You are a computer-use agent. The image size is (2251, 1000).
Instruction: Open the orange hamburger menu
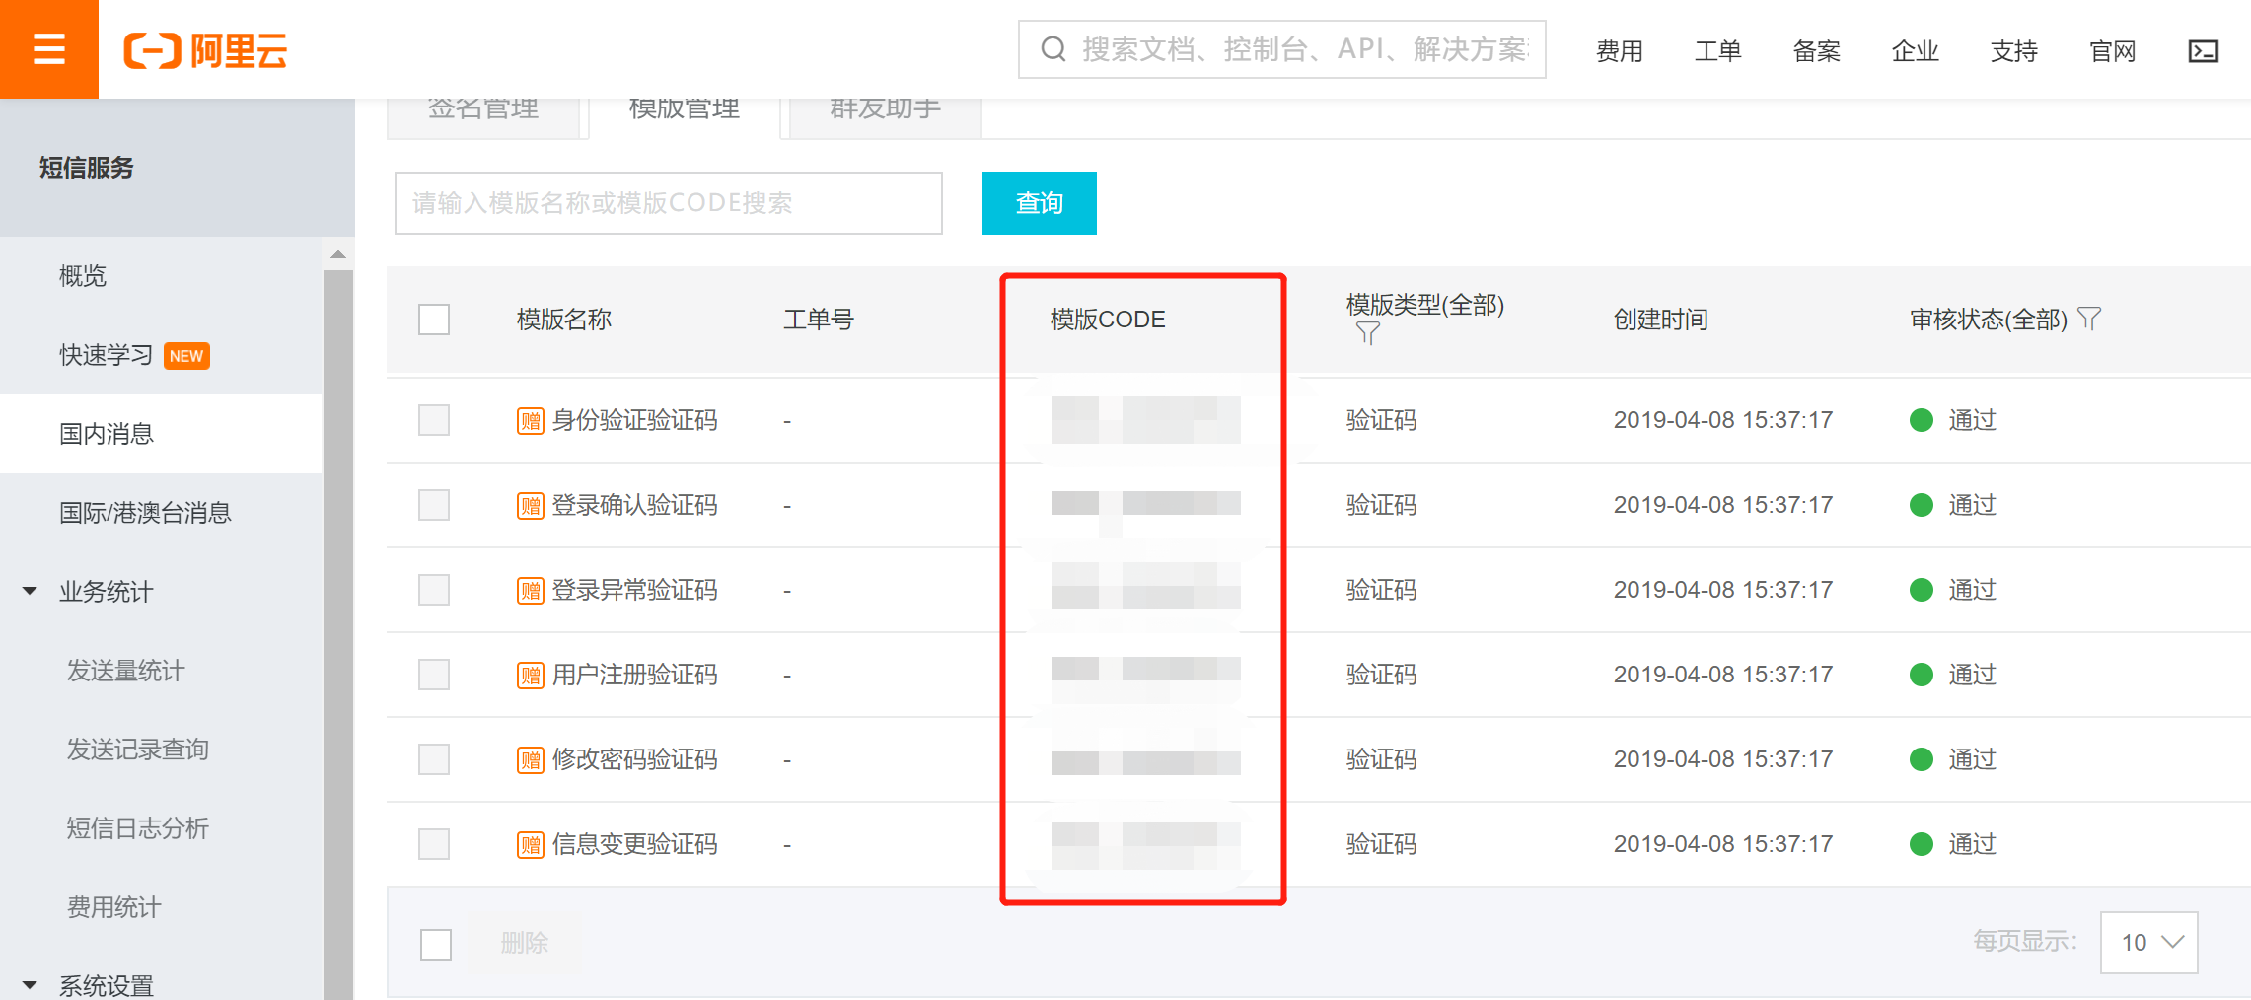coord(48,49)
